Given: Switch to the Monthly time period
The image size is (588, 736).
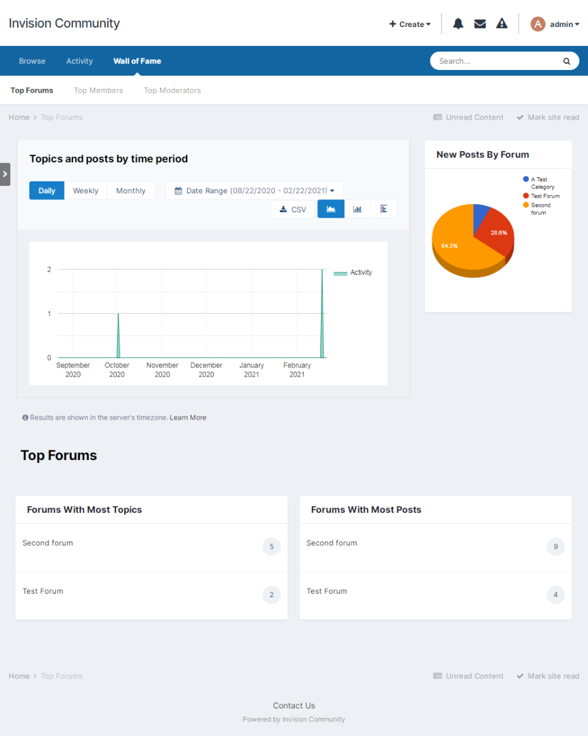Looking at the screenshot, I should 131,191.
